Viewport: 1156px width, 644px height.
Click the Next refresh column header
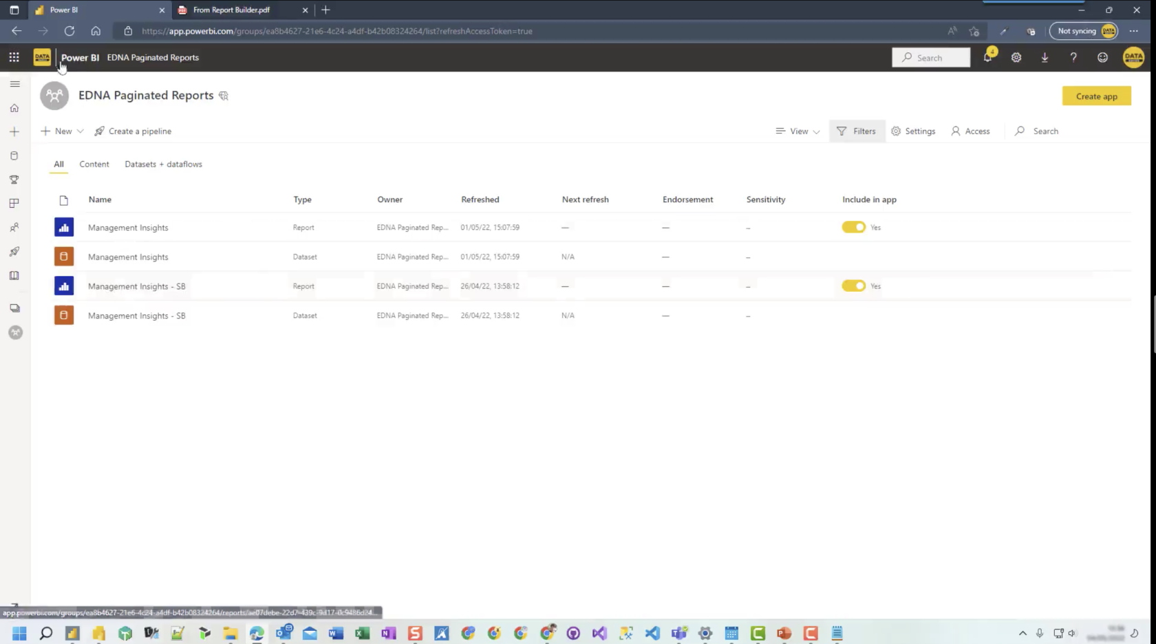(586, 200)
